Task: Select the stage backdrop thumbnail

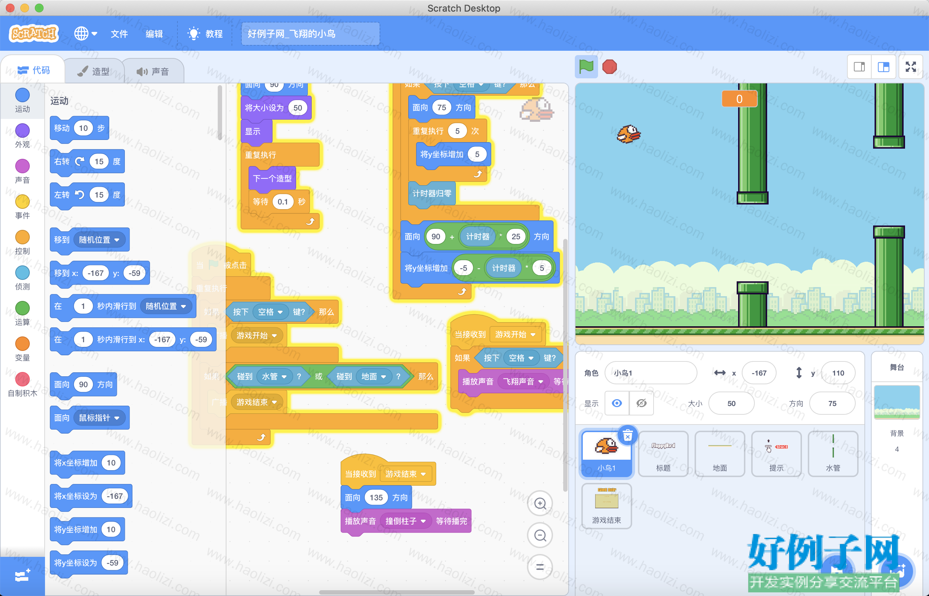Action: coord(896,402)
